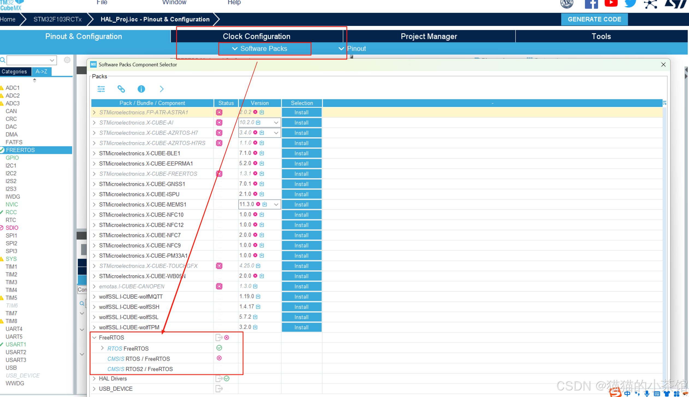Viewport: 689px width, 397px height.
Task: Open the blue info icon in Packs toolbar
Action: pos(141,89)
